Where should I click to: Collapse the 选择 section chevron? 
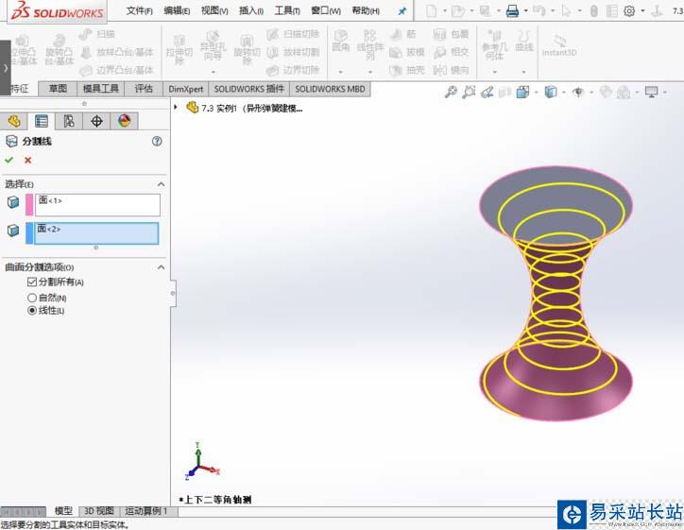[x=161, y=184]
